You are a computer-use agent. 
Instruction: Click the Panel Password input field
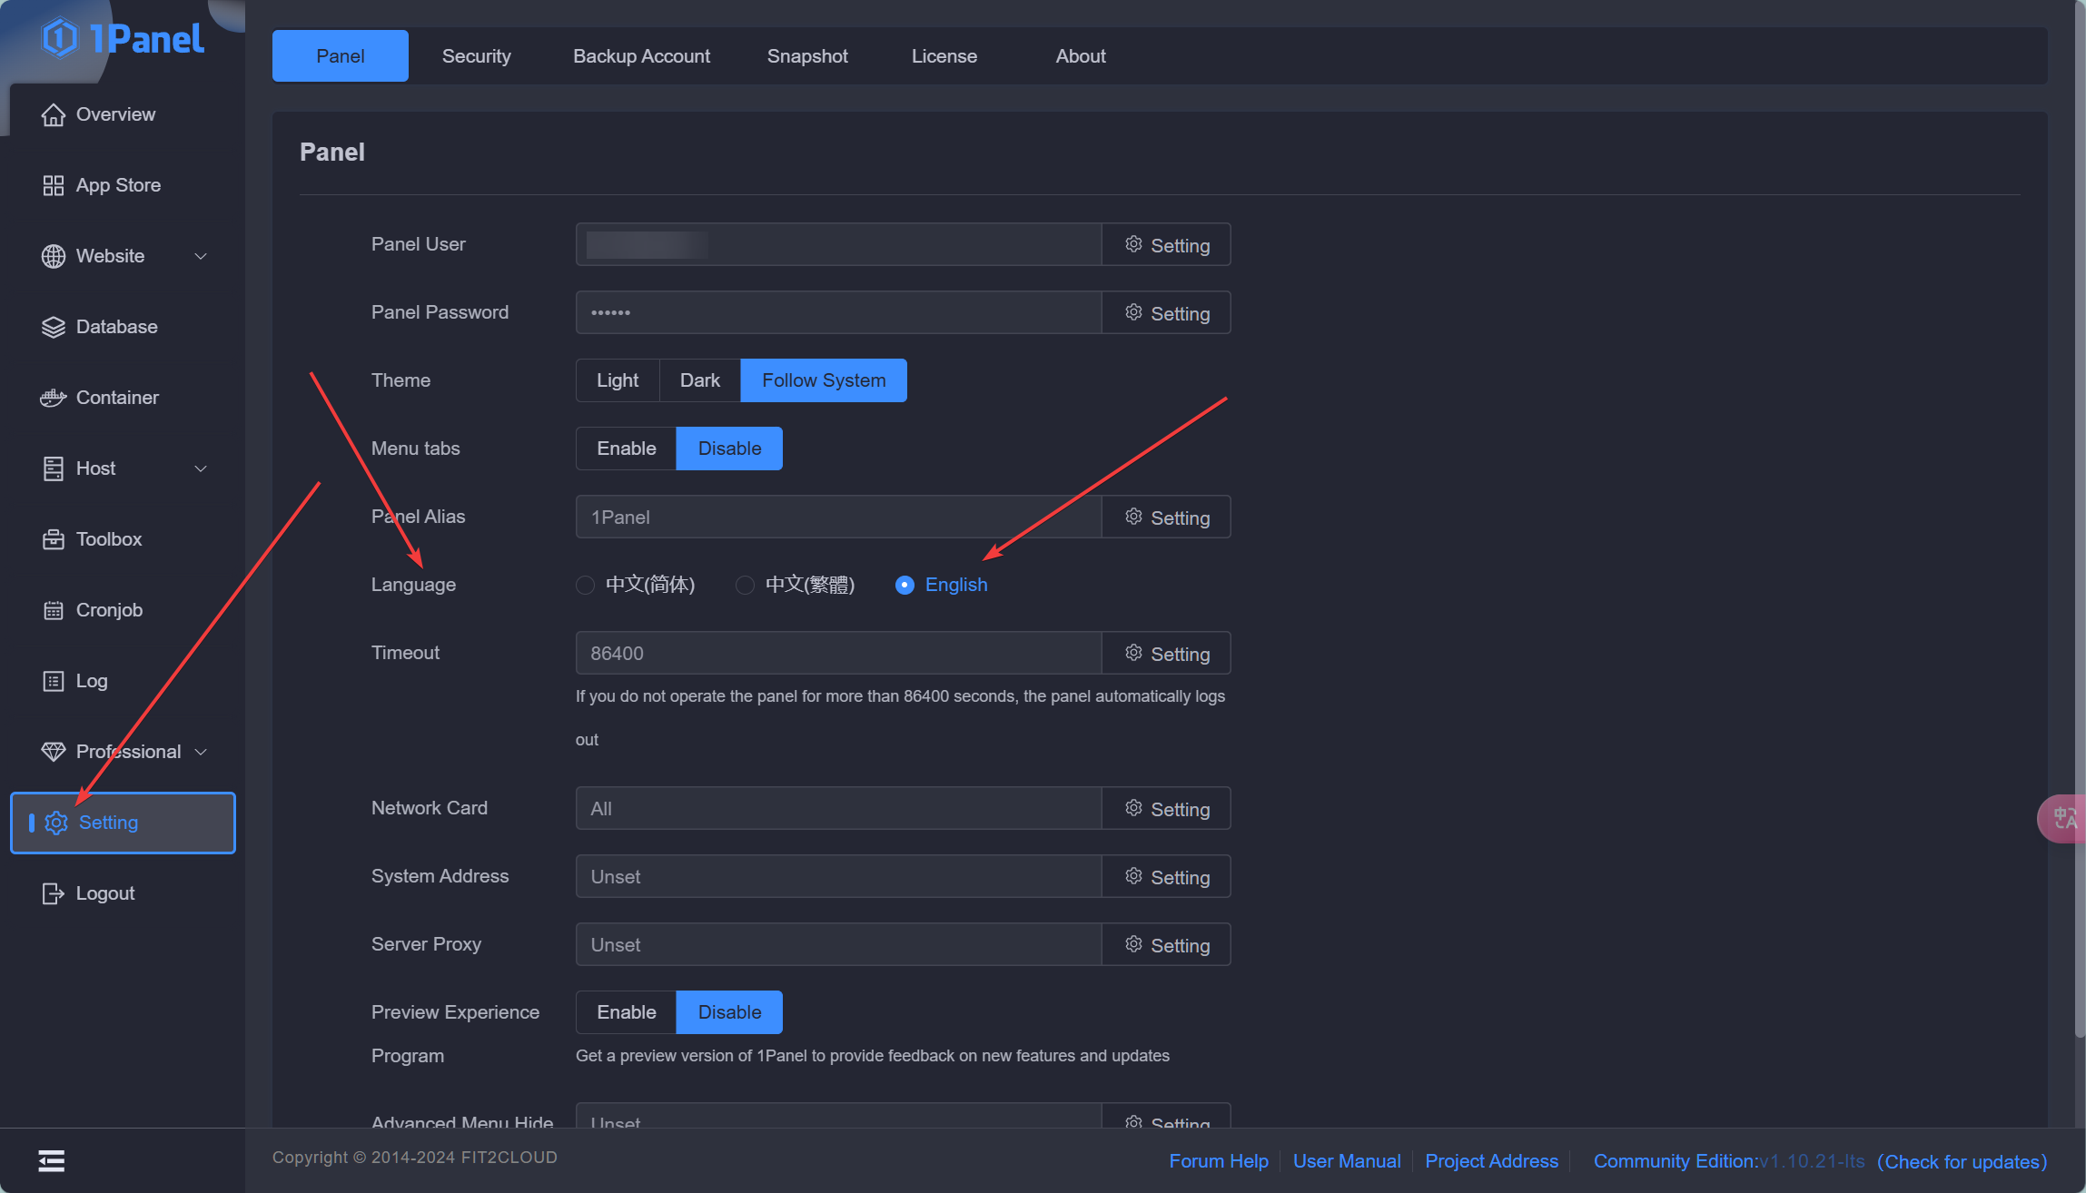click(839, 312)
